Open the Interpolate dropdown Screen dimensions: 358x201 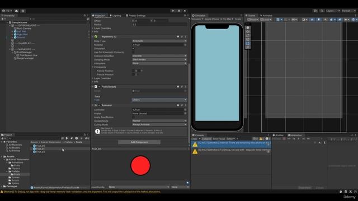click(x=159, y=63)
